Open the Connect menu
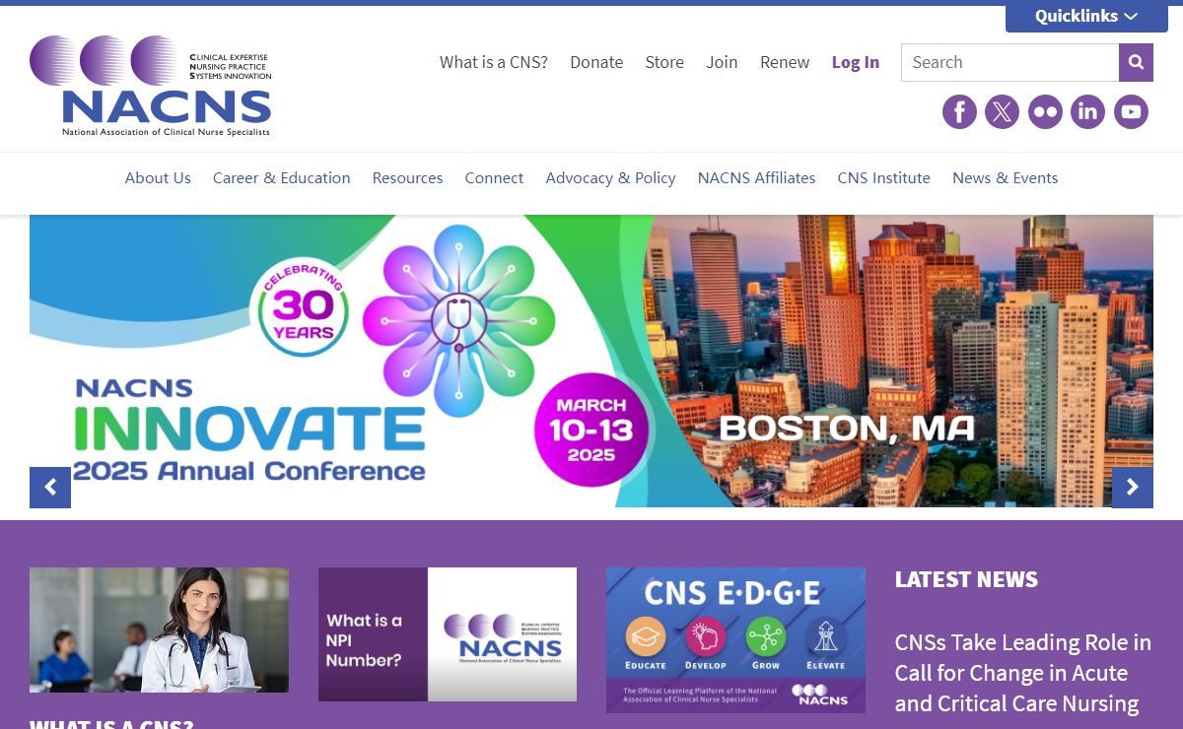This screenshot has height=729, width=1183. tap(494, 178)
